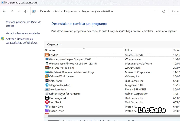This screenshot has height=121, width=180.
Task: Click Microsoft Corporation editor cell
Action: 138,72
